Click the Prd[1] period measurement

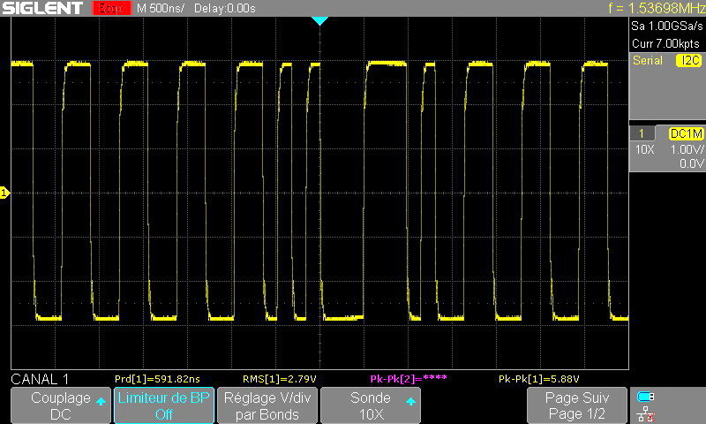click(153, 379)
